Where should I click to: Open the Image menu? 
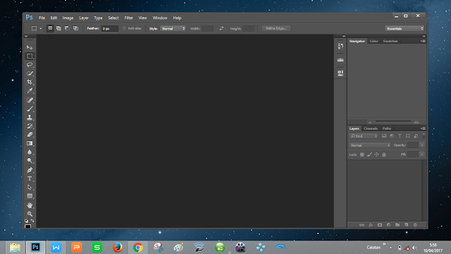coord(68,18)
